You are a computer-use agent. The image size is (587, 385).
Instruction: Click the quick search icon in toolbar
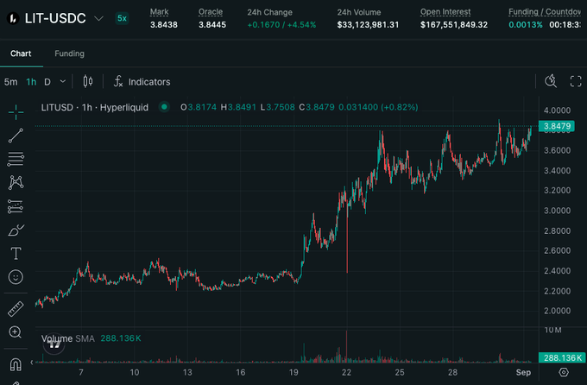pos(551,81)
